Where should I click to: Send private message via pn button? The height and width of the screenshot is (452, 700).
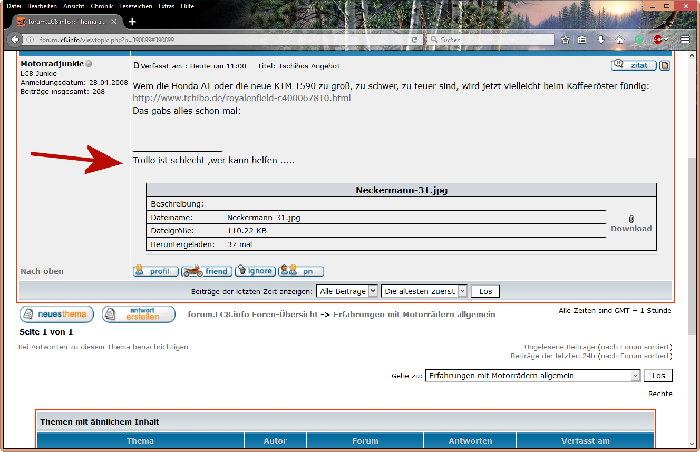(301, 271)
